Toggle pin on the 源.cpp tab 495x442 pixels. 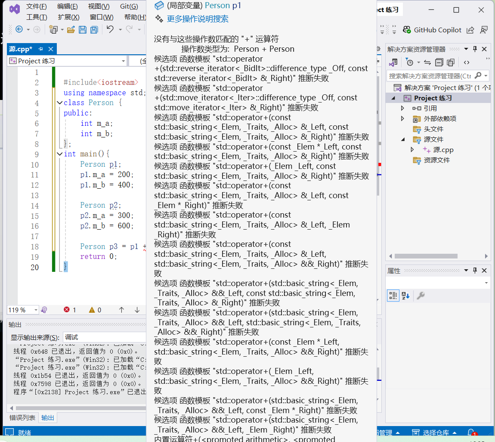tap(40, 49)
